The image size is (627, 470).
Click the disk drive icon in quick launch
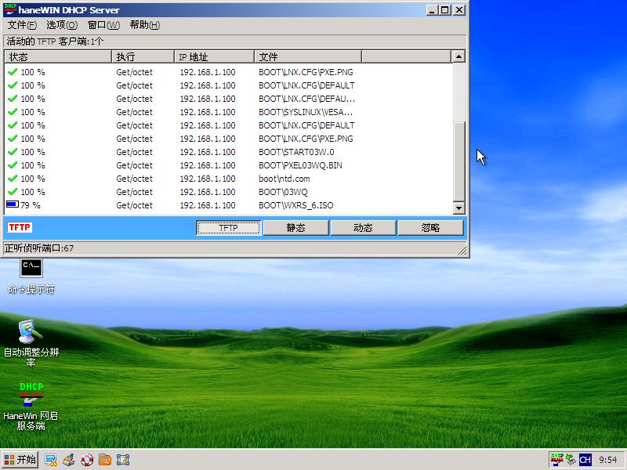click(69, 460)
